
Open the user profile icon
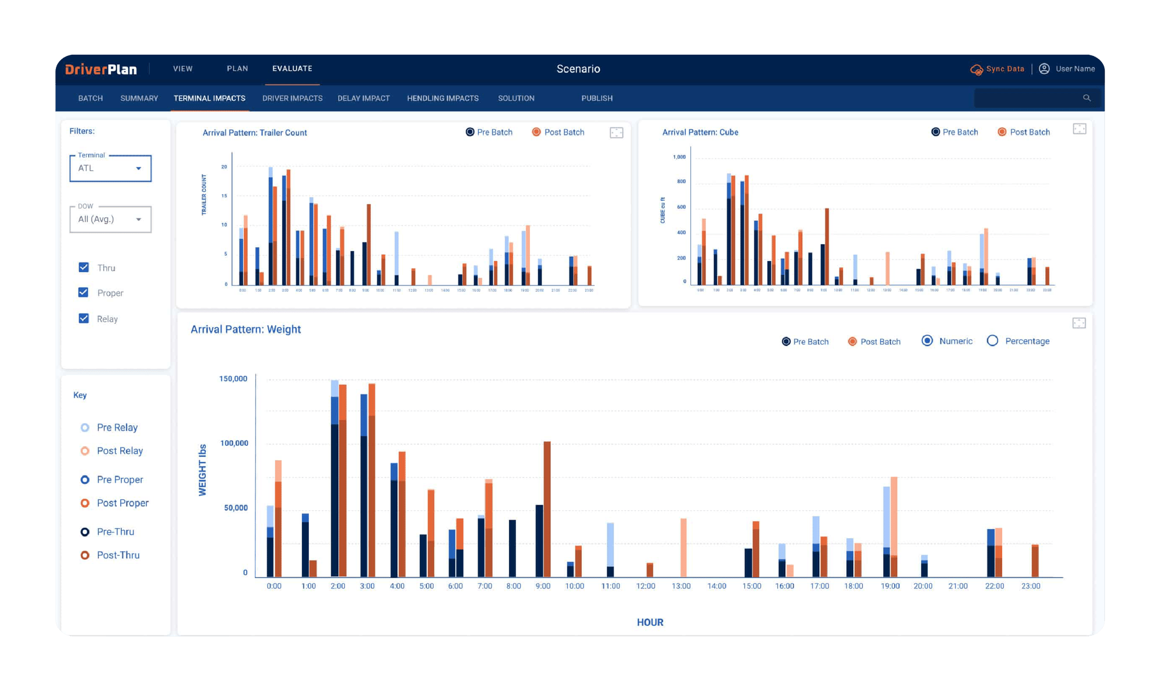pyautogui.click(x=1044, y=69)
